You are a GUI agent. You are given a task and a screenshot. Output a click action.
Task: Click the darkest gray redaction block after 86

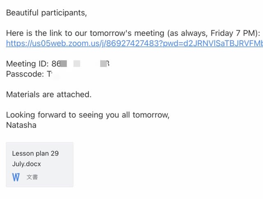tap(64, 64)
